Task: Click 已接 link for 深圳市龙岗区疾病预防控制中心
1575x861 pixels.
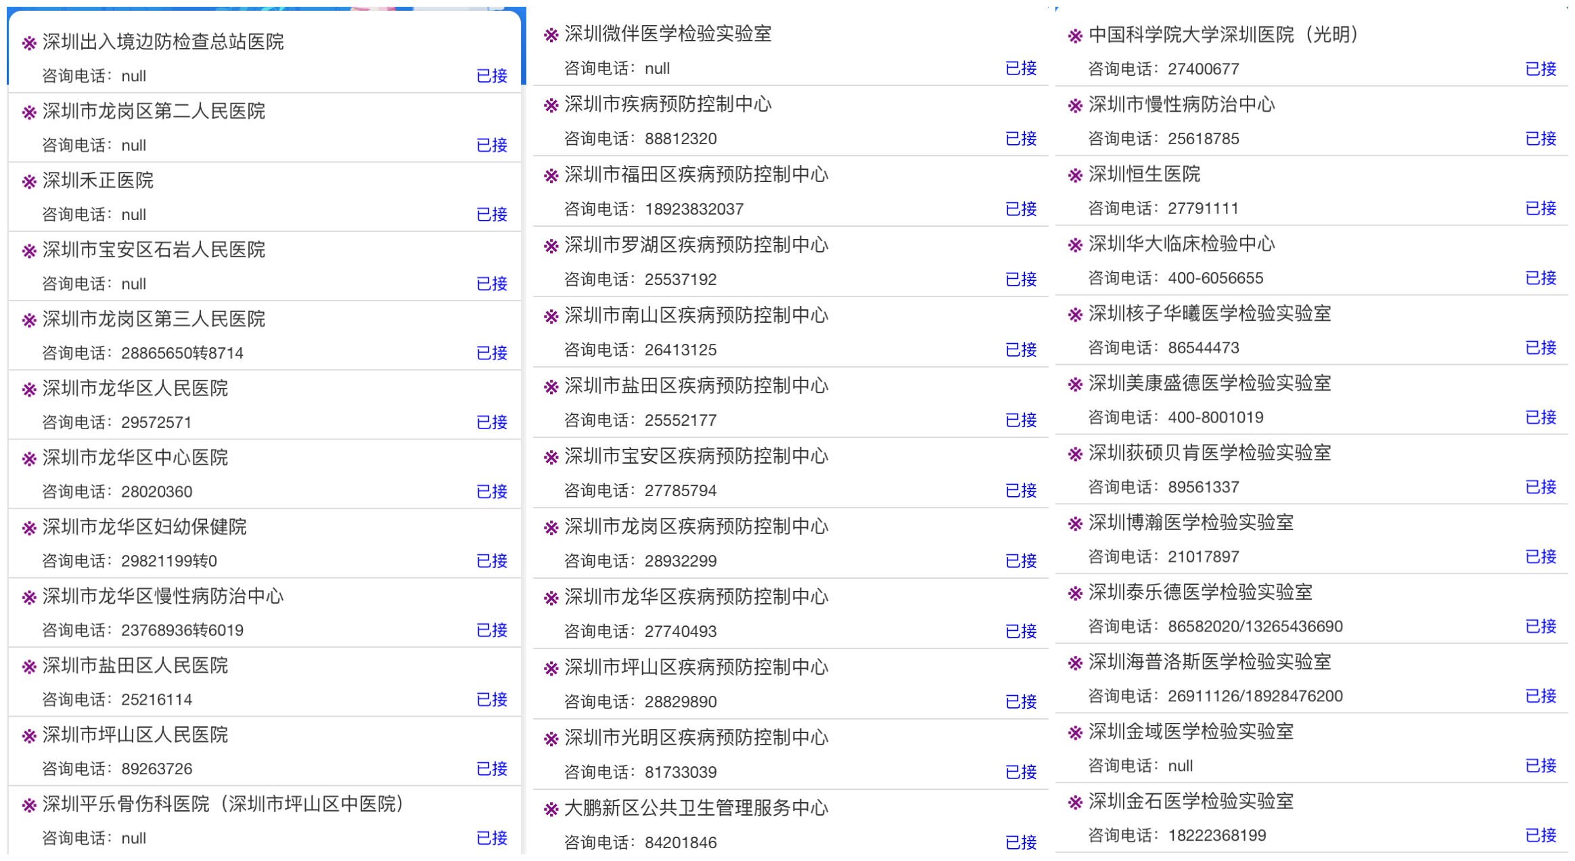Action: pyautogui.click(x=1021, y=561)
